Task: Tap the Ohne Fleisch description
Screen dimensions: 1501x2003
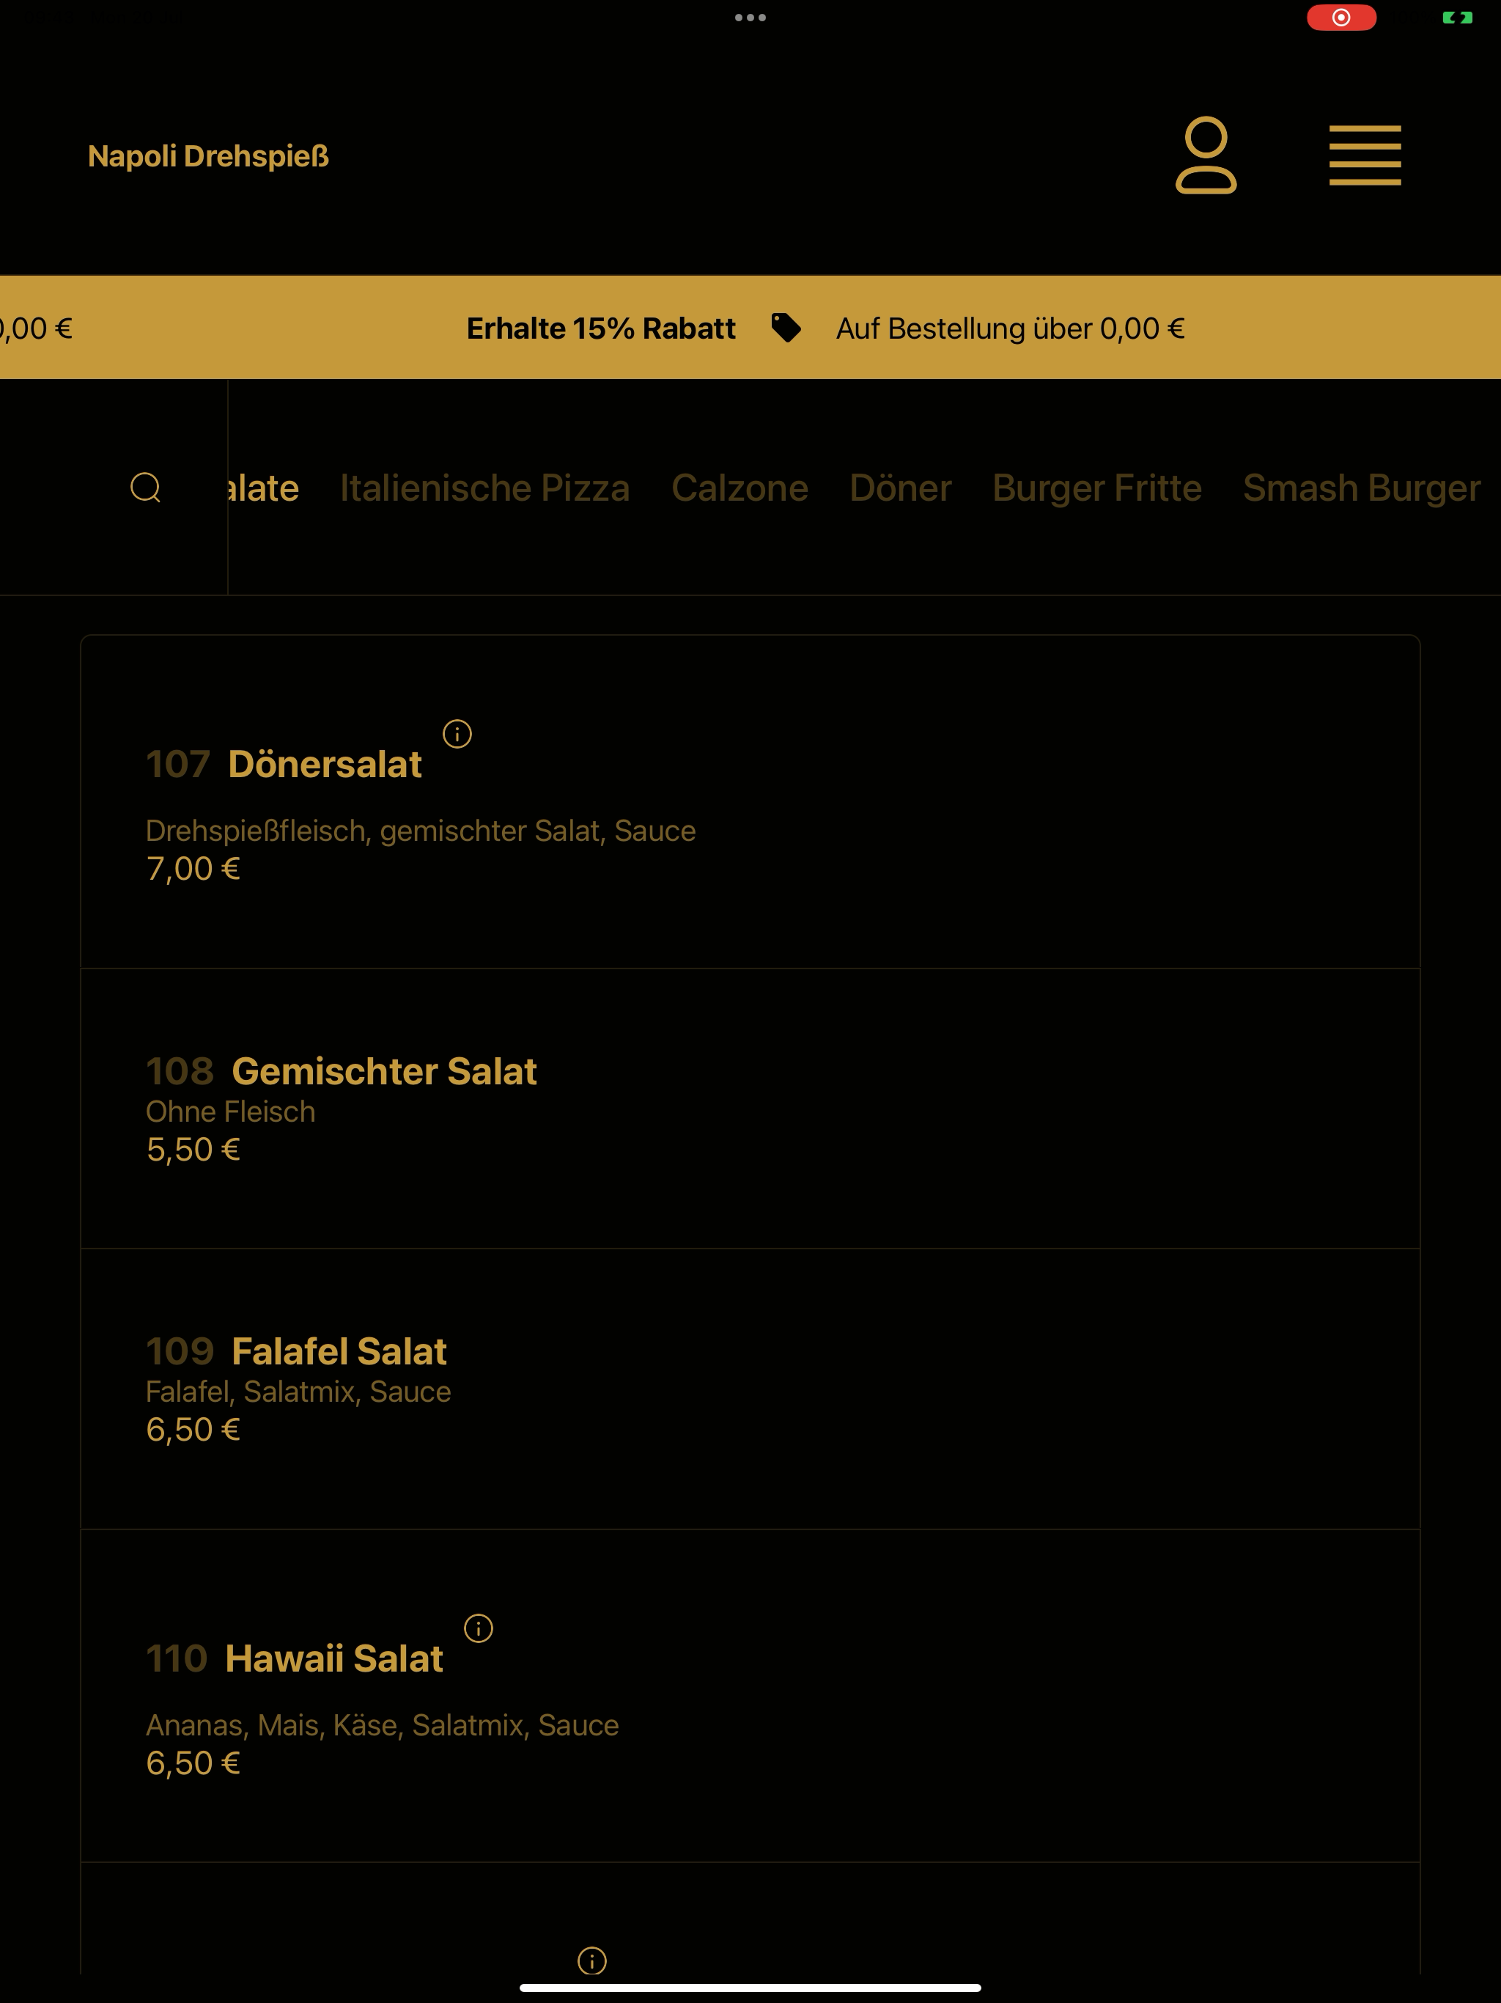Action: (231, 1111)
